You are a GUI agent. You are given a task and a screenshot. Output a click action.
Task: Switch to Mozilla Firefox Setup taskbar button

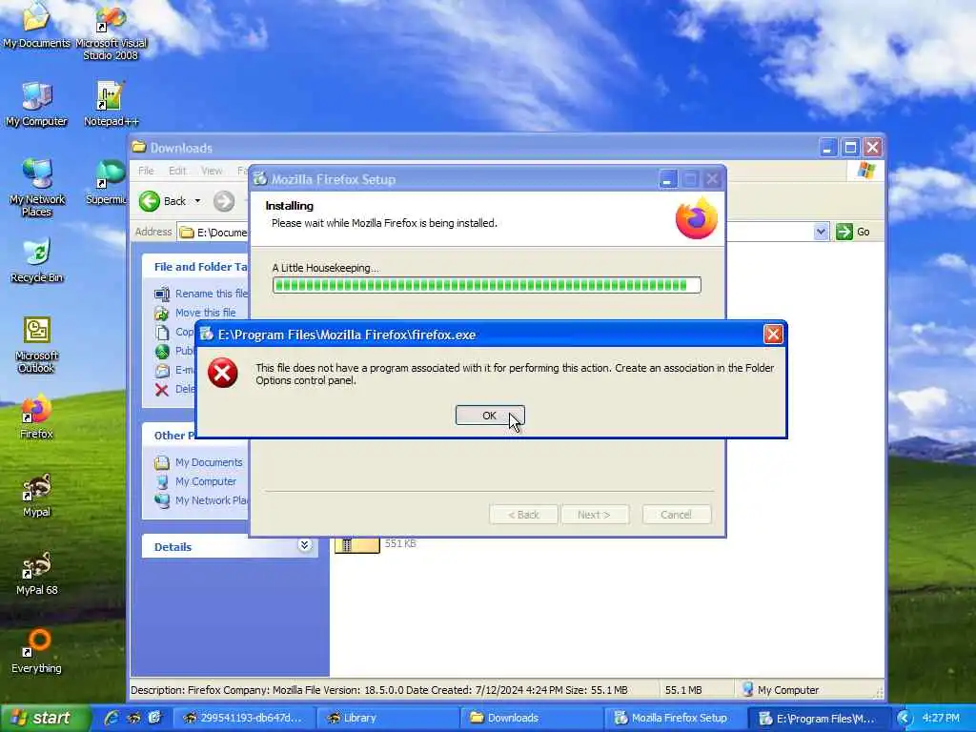675,718
